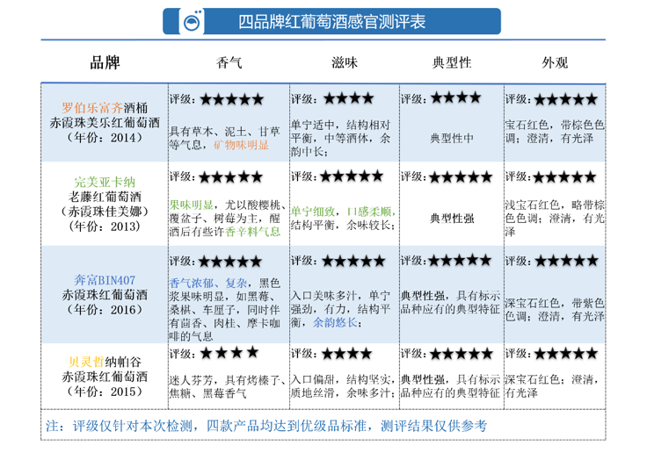Click aroma star rating for 完美亚卡纳

[230, 177]
